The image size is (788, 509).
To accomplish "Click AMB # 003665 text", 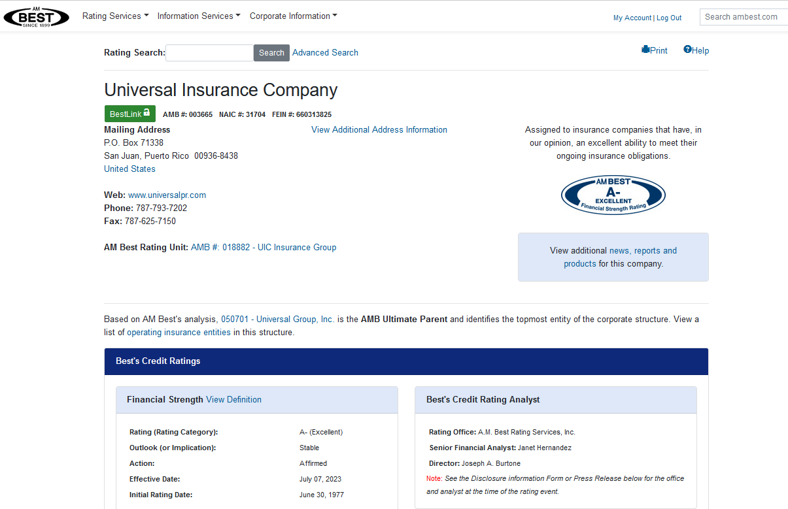I will [188, 114].
